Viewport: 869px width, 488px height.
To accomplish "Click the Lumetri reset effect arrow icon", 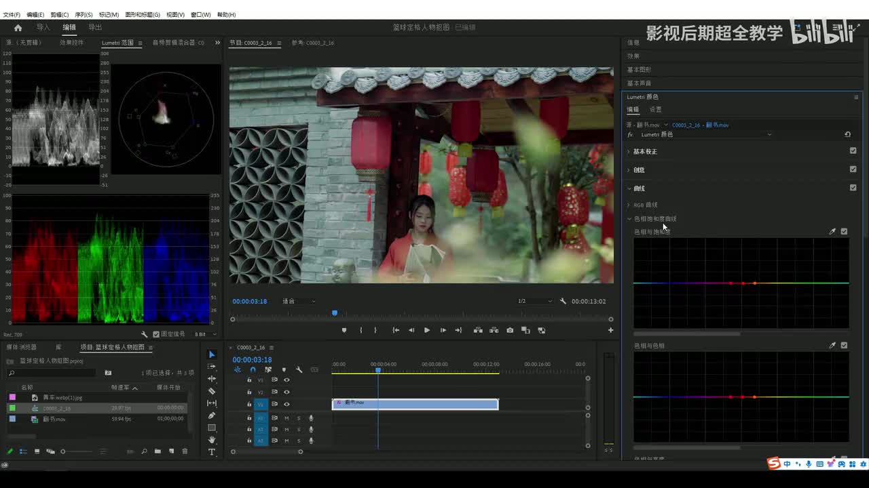I will pos(847,134).
